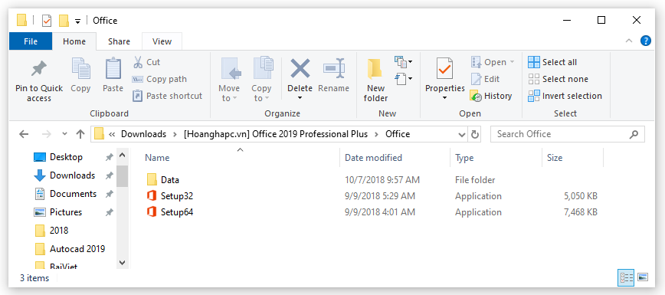Select the Data folder
This screenshot has width=665, height=295.
coord(163,180)
